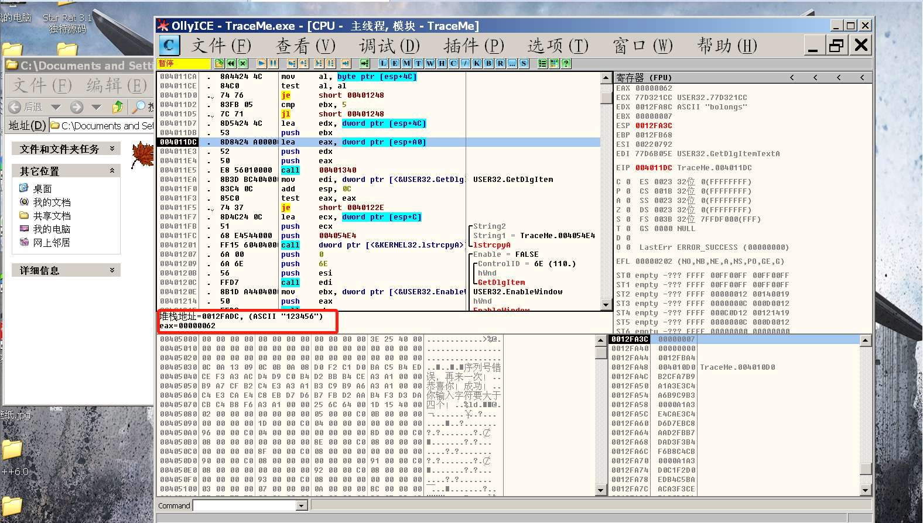Open debugging options list icon
923x523 pixels.
click(543, 63)
